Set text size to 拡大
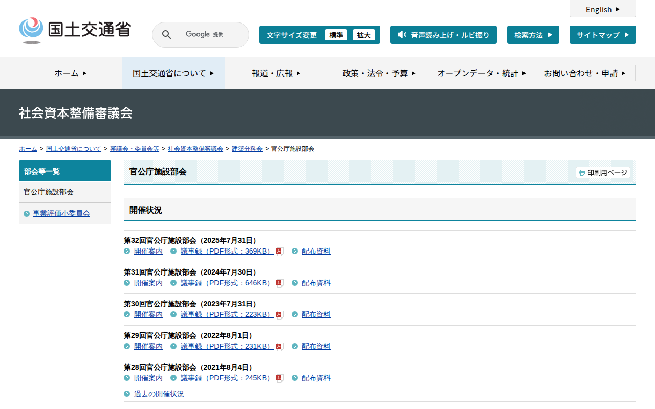Viewport: 655px width, 409px height. click(363, 35)
